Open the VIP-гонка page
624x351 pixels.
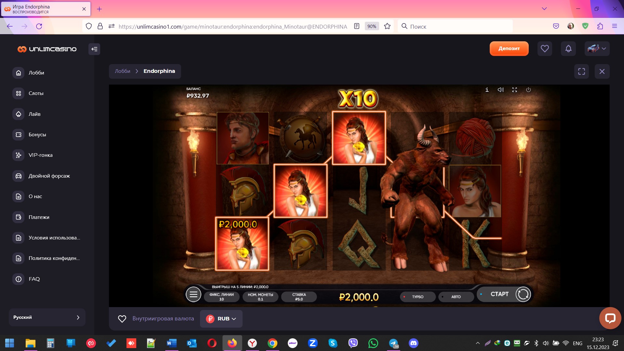click(40, 155)
